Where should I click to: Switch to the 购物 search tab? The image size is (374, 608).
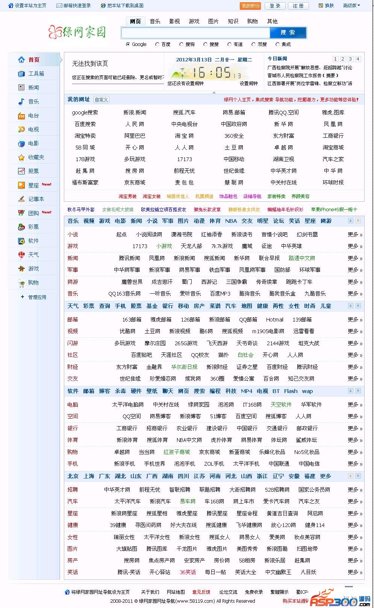253,21
